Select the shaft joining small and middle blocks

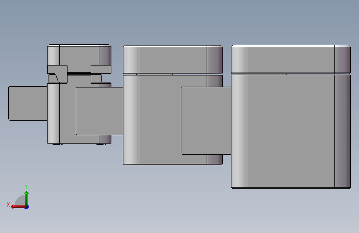point(100,111)
